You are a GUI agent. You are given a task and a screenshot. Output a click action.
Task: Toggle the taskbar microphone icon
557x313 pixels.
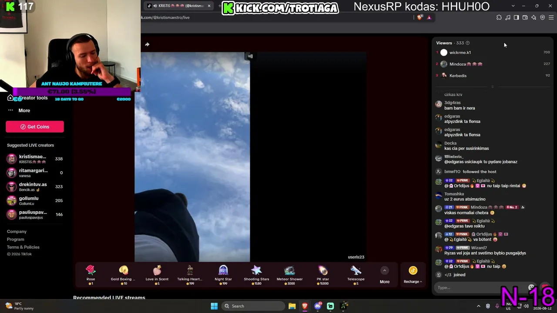pyautogui.click(x=497, y=306)
